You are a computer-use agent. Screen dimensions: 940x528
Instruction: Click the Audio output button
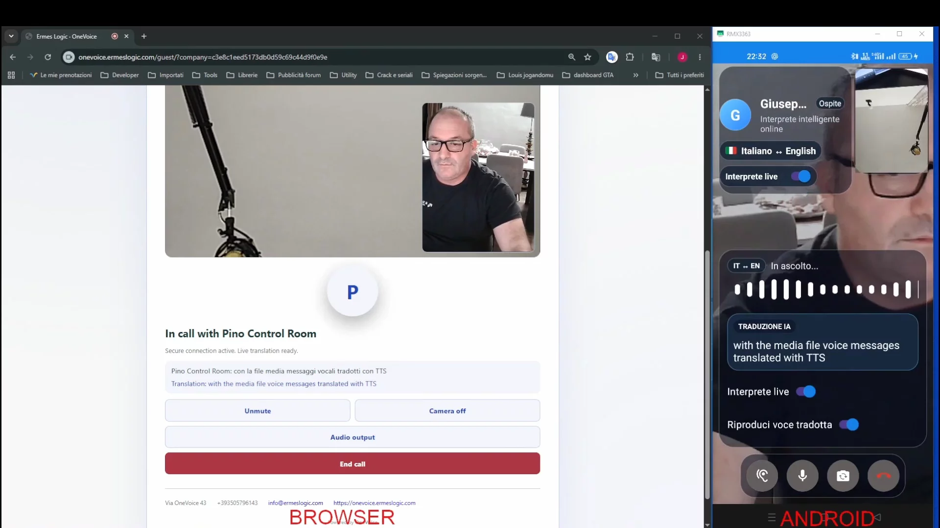tap(352, 437)
